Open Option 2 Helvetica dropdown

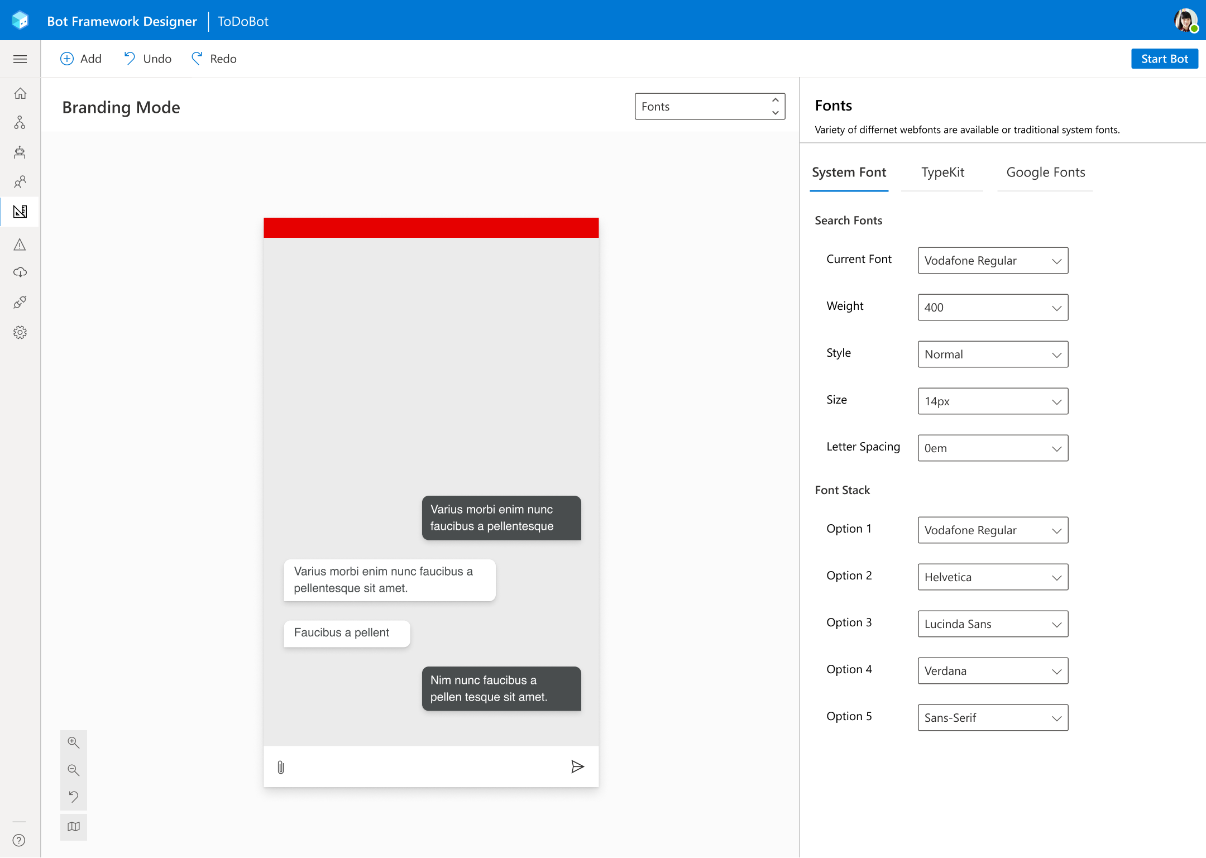click(993, 577)
